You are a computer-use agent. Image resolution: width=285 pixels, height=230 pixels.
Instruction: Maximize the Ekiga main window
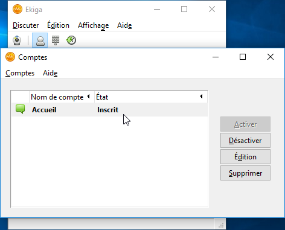pyautogui.click(x=184, y=9)
